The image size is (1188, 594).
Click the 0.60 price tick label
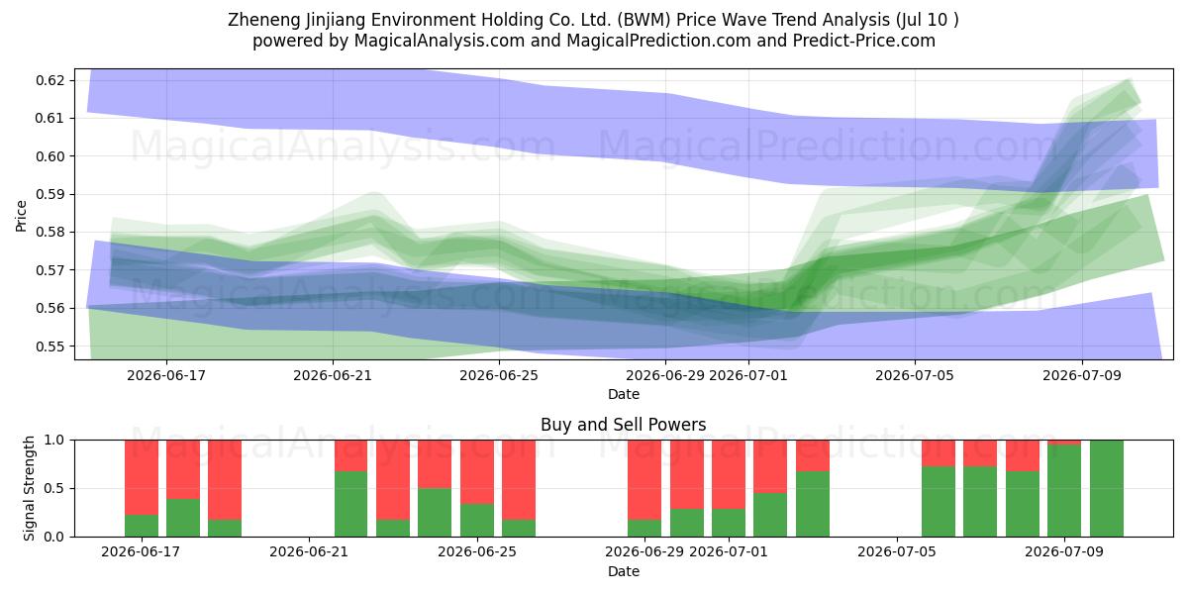(51, 156)
